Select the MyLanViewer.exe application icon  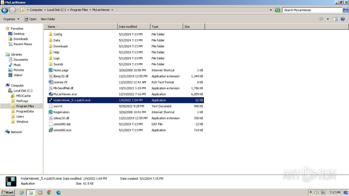tap(50, 94)
